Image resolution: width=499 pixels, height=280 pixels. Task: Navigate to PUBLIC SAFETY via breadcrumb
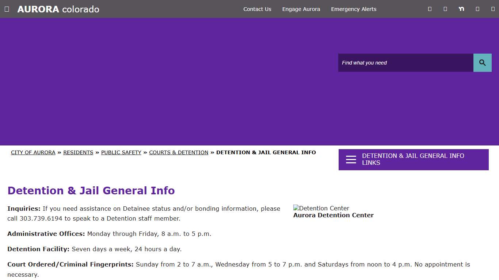click(x=121, y=152)
